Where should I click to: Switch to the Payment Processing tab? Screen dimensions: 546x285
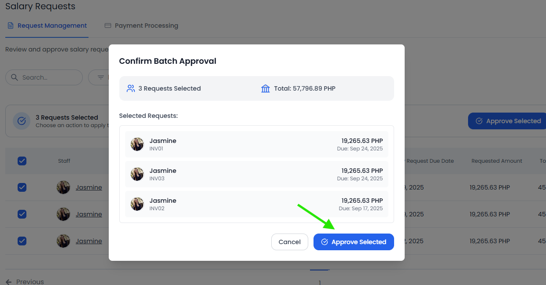[x=146, y=26]
